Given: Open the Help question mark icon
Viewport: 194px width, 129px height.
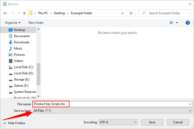Looking at the screenshot, I should coord(188,23).
